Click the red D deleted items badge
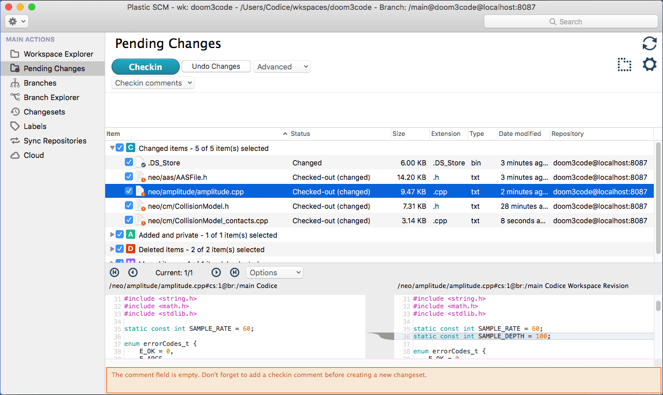The height and width of the screenshot is (395, 663). coord(131,249)
